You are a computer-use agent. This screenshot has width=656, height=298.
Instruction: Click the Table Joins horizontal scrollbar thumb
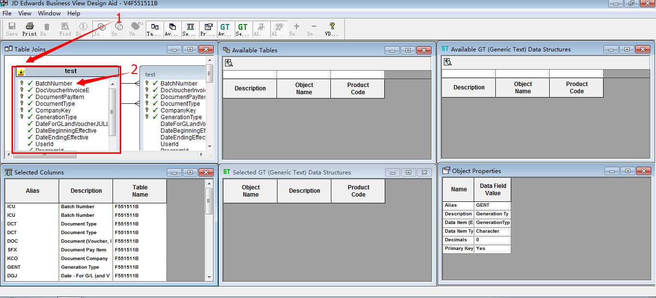coord(45,155)
